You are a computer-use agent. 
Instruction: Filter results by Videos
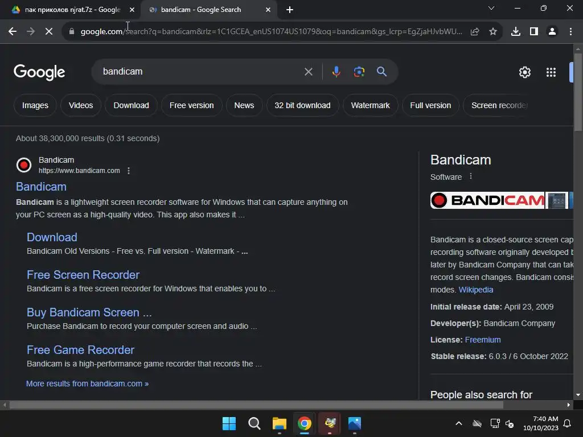[x=81, y=105]
